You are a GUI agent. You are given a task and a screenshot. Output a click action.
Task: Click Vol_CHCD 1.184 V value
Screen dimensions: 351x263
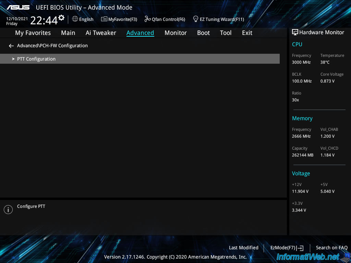(327, 155)
